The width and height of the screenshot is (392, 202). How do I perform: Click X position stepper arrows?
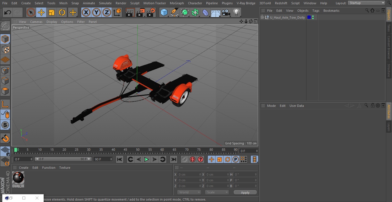tap(200, 174)
